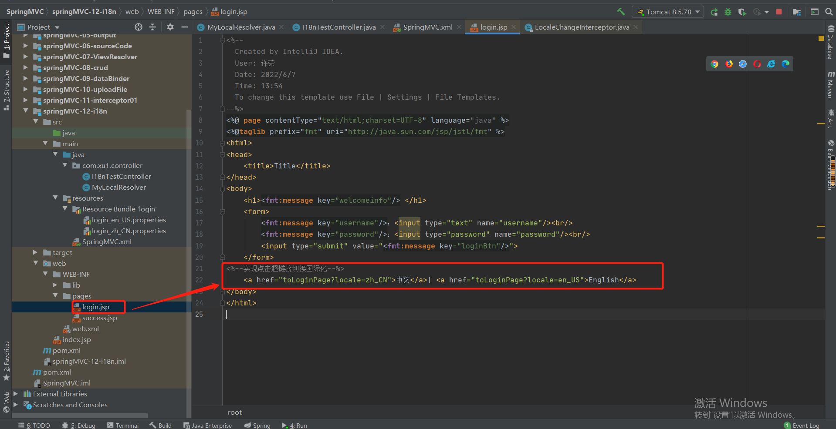This screenshot has width=836, height=429.
Task: Select login_zh_CN.properties file
Action: pyautogui.click(x=125, y=231)
